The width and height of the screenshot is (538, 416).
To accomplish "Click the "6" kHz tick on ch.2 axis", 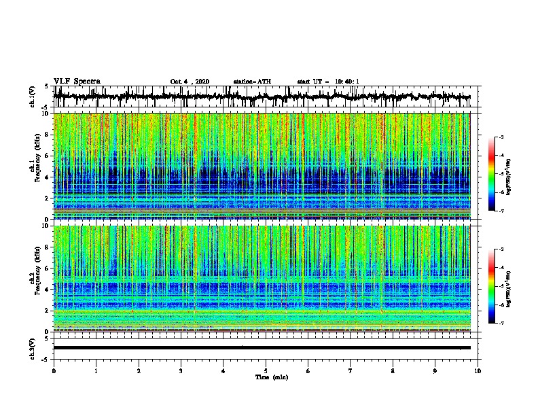I will pyautogui.click(x=48, y=268).
